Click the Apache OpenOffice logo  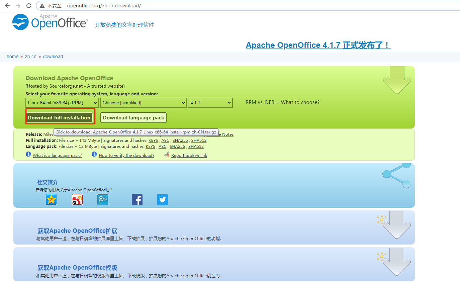[x=50, y=22]
